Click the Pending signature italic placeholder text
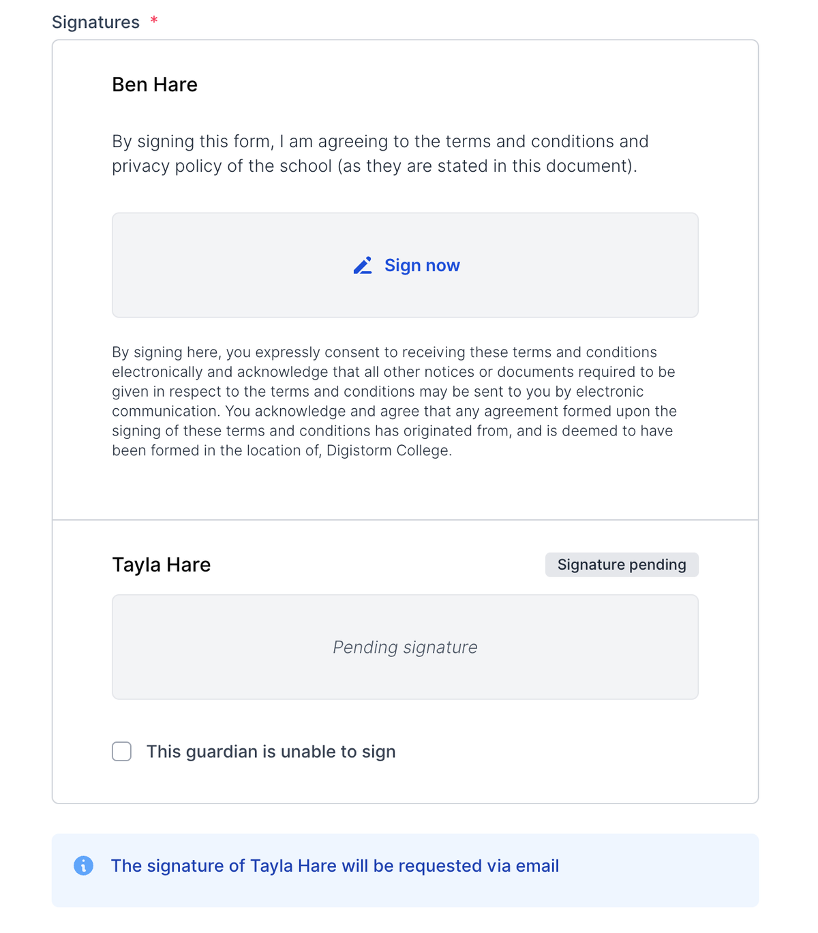 405,647
